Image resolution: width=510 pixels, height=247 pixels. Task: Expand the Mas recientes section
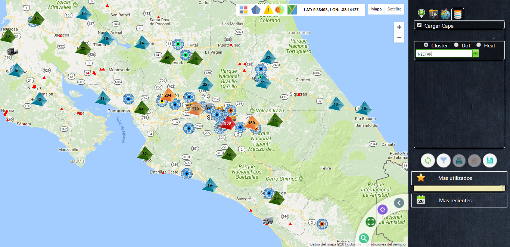click(459, 200)
